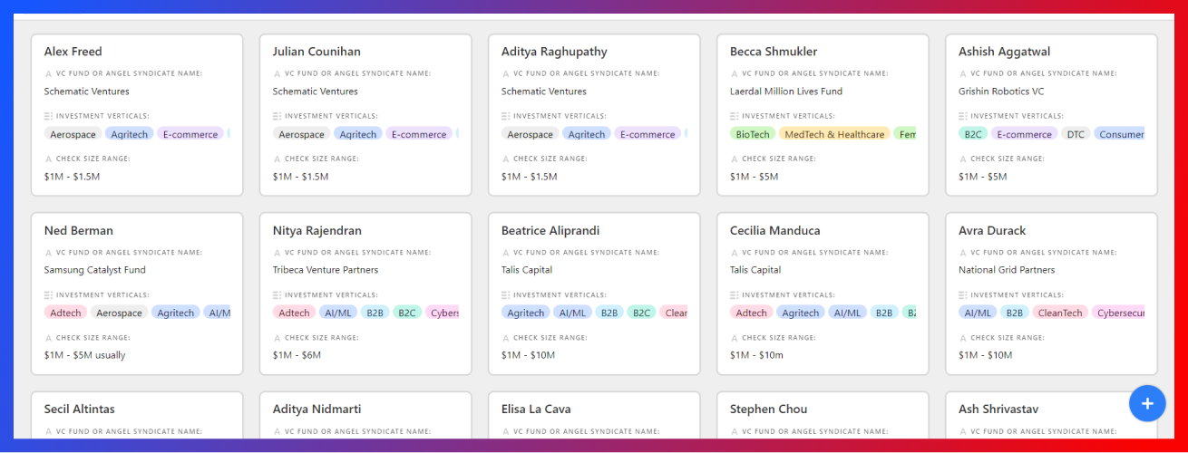Click Agritech tag on Alex Freed card
Image resolution: width=1188 pixels, height=453 pixels.
pos(130,134)
